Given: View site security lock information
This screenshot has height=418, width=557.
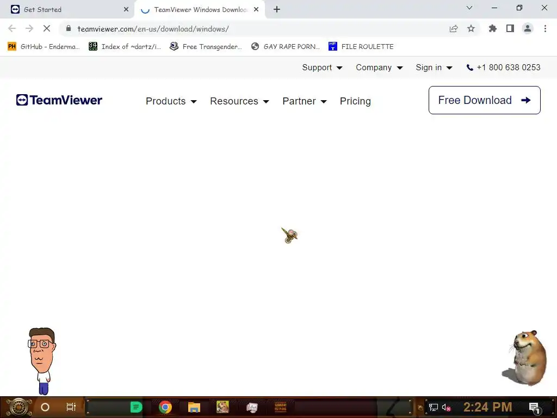Looking at the screenshot, I should tap(68, 28).
